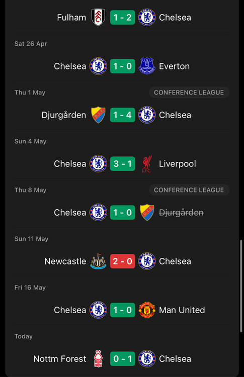Click the Fulham club crest
The width and height of the screenshot is (244, 377).
(98, 17)
